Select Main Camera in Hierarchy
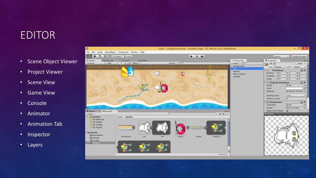This screenshot has width=316, height=178. [239, 74]
